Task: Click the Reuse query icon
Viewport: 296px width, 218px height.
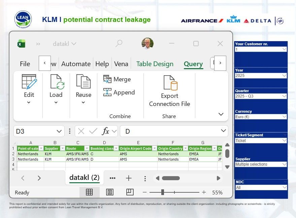Action: coord(84,81)
